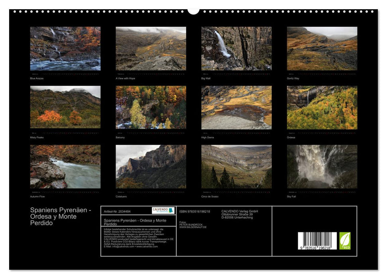Viewport: 387px width, 279px height.
Task: Click the ISBN barcode
Action: pos(317,240)
